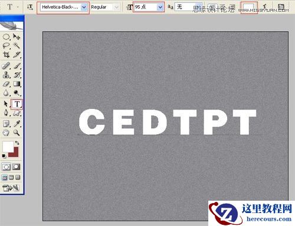The height and width of the screenshot is (226, 295).
Task: Open the anti-aliasing method dropdown
Action: pos(199,7)
